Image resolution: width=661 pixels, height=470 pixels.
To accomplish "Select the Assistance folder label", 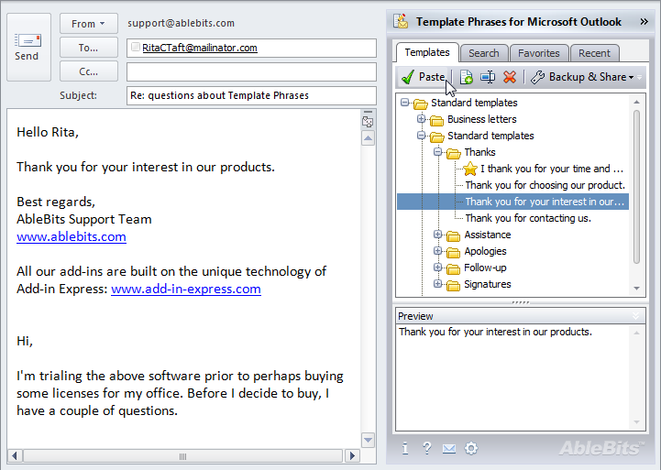I will pyautogui.click(x=488, y=235).
